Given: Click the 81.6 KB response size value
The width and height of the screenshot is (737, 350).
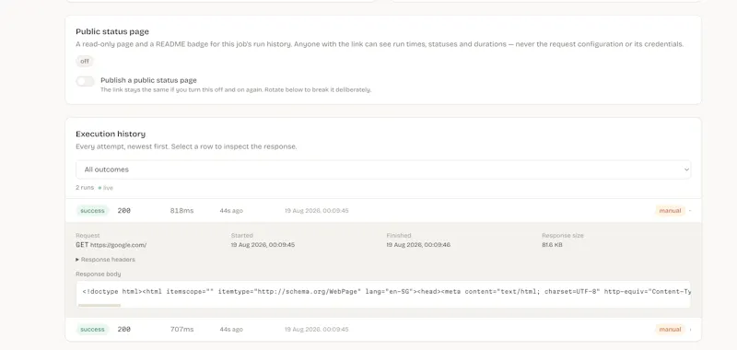Looking at the screenshot, I should point(552,245).
